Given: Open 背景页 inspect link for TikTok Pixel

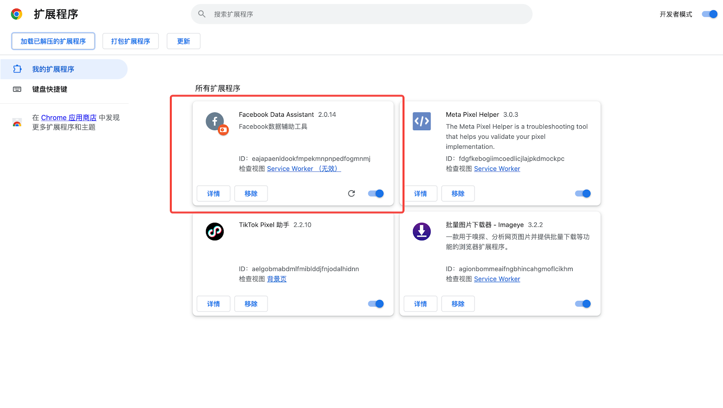Looking at the screenshot, I should coord(277,279).
